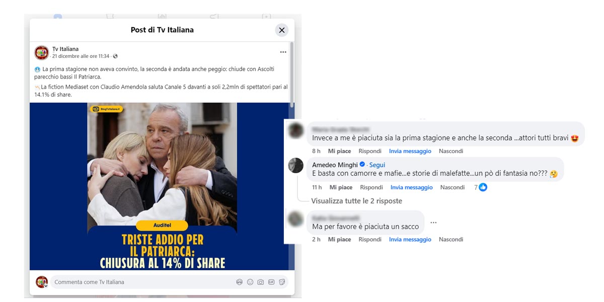Hide the piaciuta un sacco comment
The image size is (604, 302).
point(451,240)
